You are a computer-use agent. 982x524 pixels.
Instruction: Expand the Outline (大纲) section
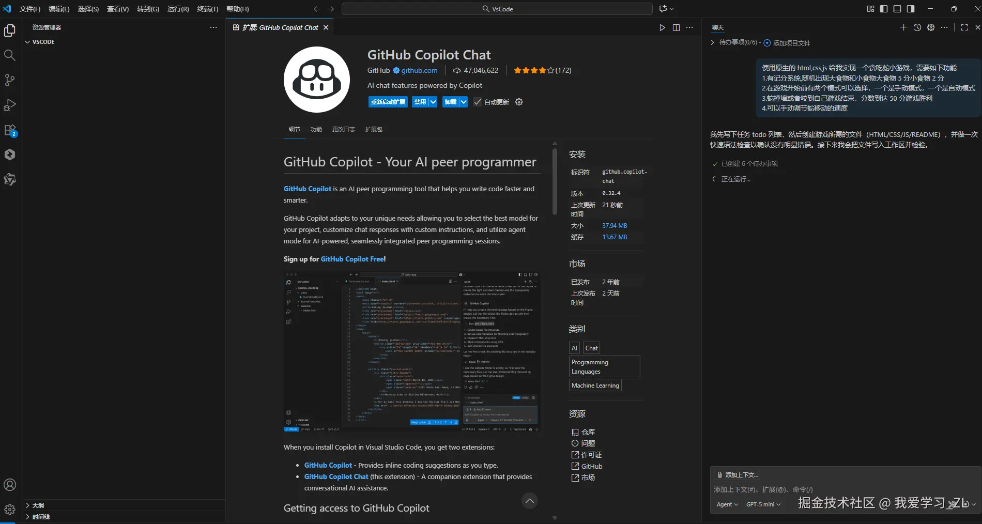click(124, 505)
